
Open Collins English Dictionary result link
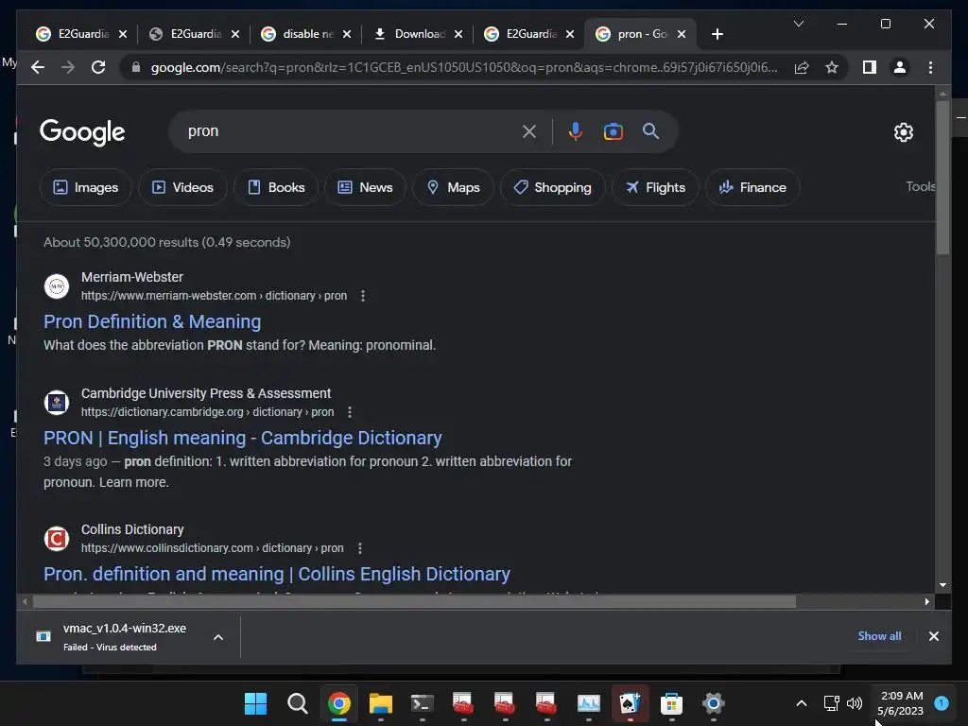[277, 574]
